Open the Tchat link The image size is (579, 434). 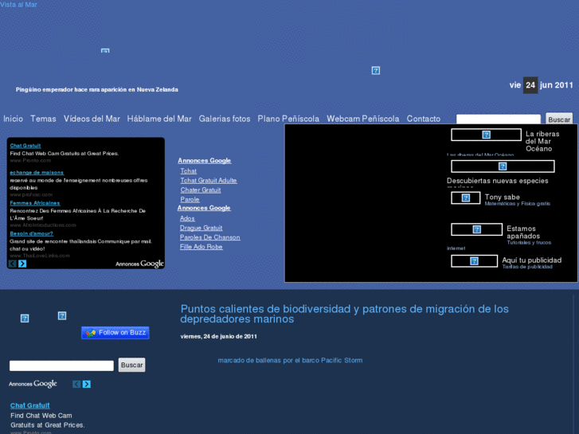188,171
